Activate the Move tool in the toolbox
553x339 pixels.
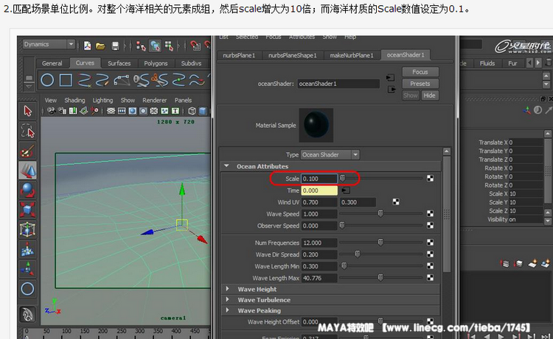tap(27, 171)
